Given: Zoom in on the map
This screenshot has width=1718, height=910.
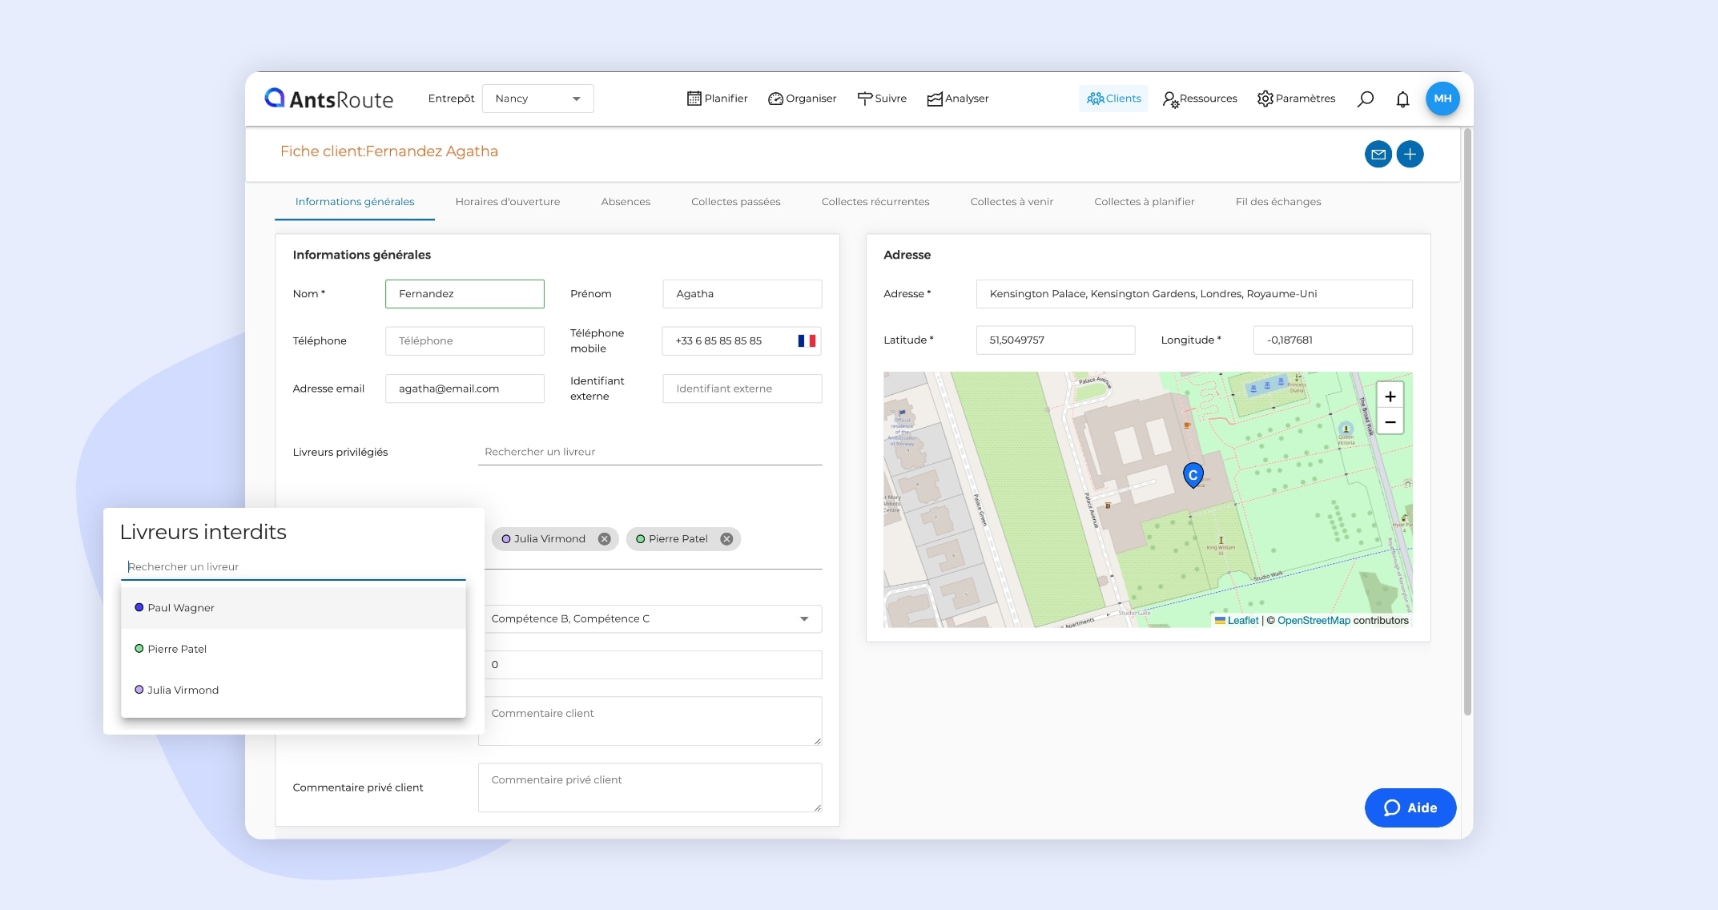Looking at the screenshot, I should 1390,397.
